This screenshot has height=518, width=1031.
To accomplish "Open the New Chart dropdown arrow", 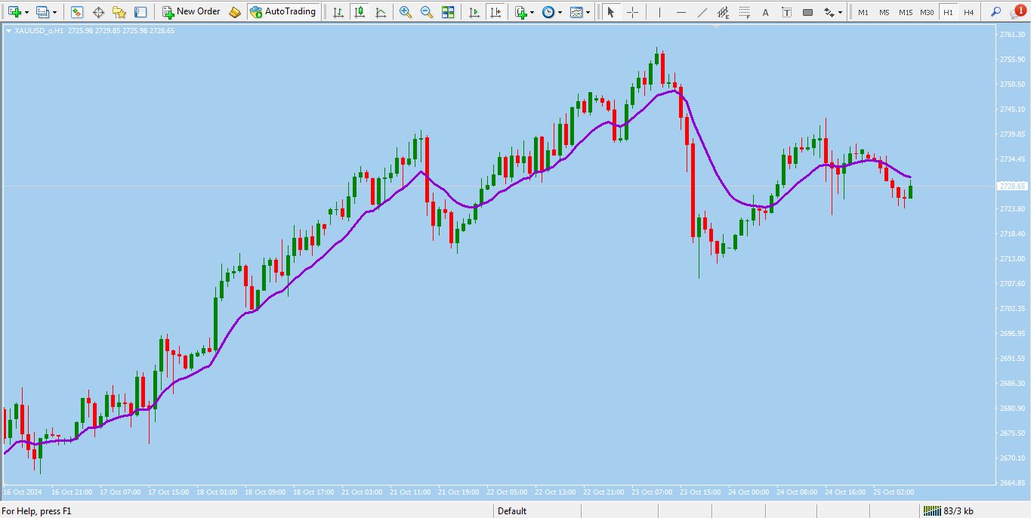I will (27, 12).
